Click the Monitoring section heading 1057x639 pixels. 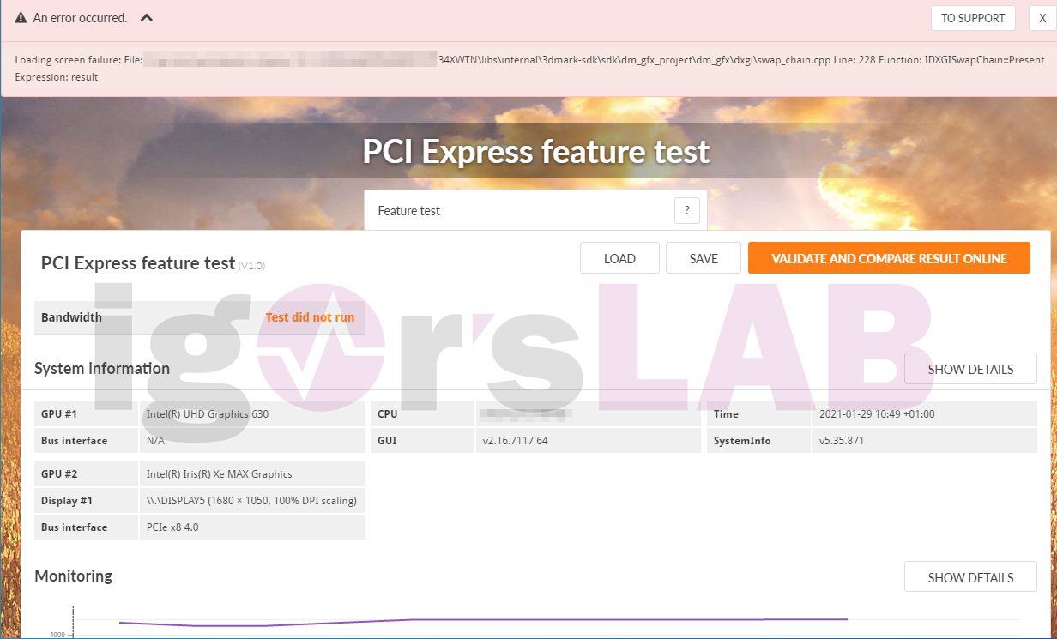point(73,576)
